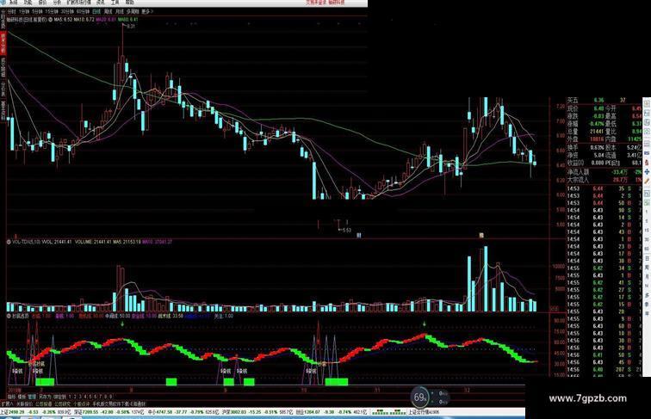Click the 69% circular speed widget
This screenshot has width=651, height=419.
(419, 397)
